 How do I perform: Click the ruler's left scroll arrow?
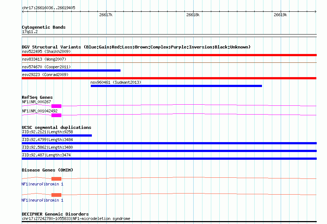[x=23, y=12]
